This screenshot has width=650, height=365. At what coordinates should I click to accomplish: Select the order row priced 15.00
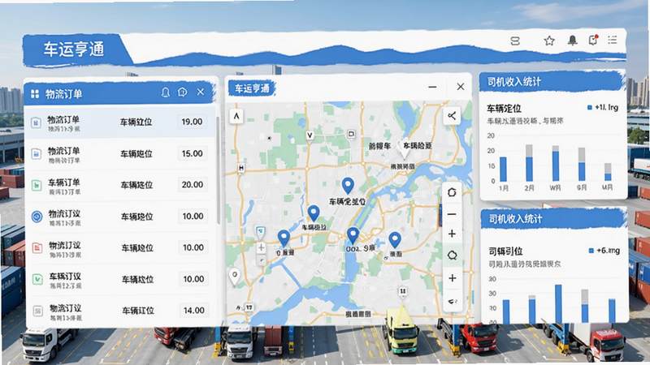(120, 153)
